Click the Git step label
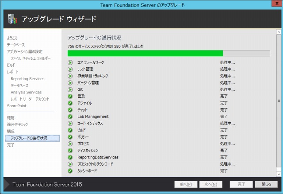The width and height of the screenshot is (283, 194). click(x=80, y=89)
